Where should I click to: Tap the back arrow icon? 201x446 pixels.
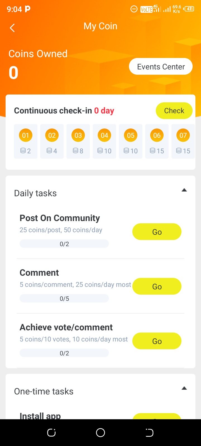coord(12,28)
